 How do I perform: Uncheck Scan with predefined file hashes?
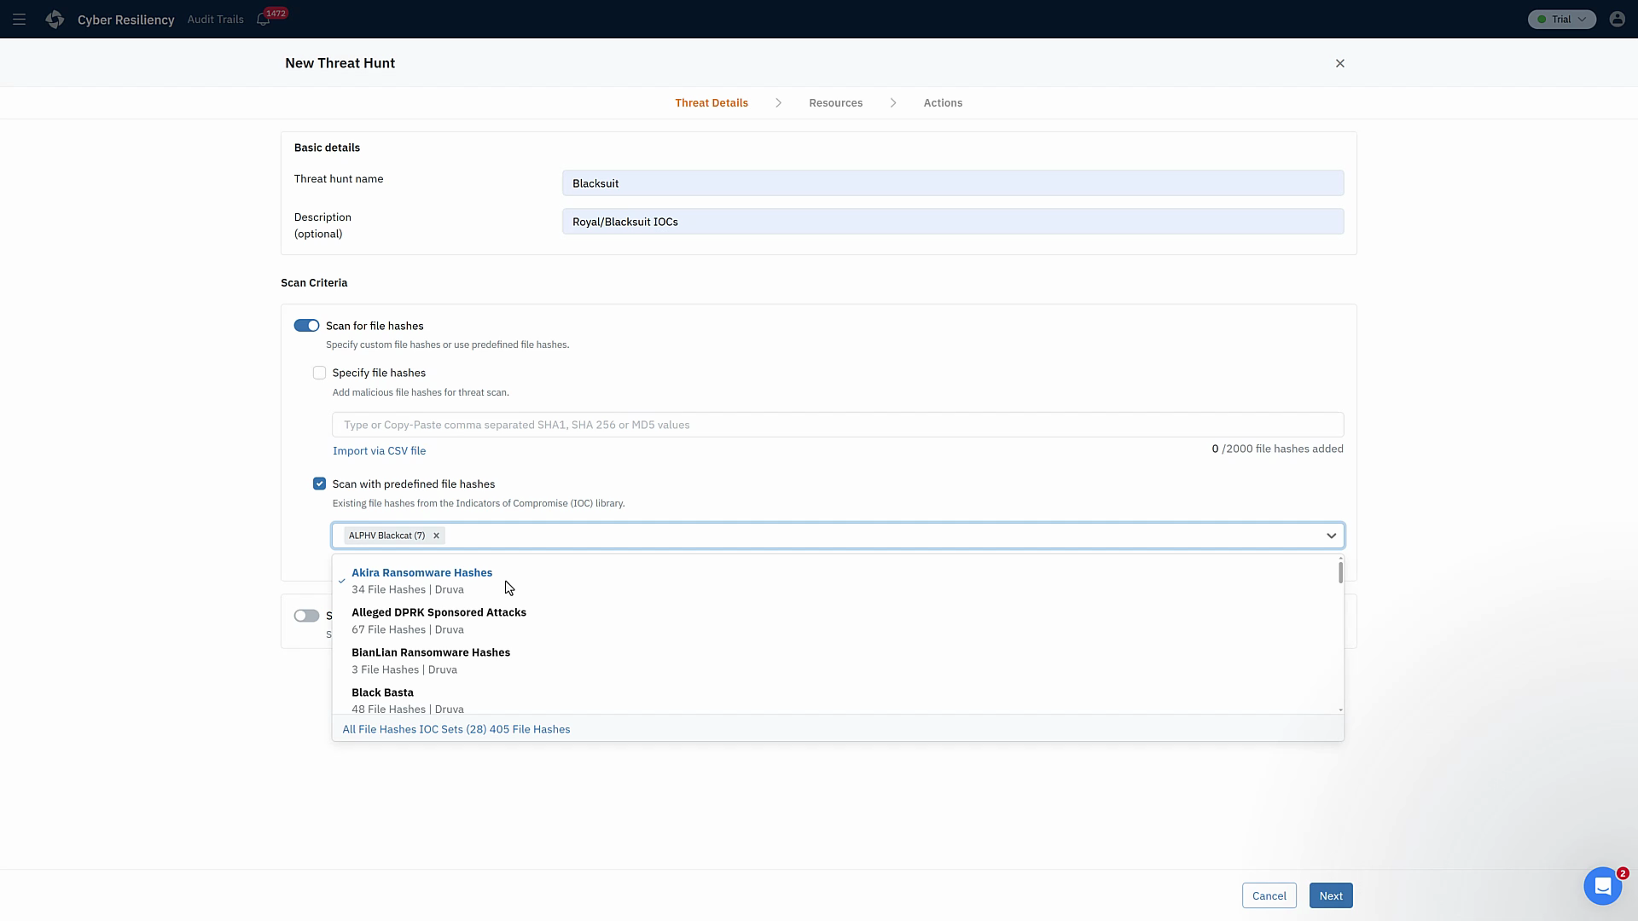pyautogui.click(x=319, y=484)
